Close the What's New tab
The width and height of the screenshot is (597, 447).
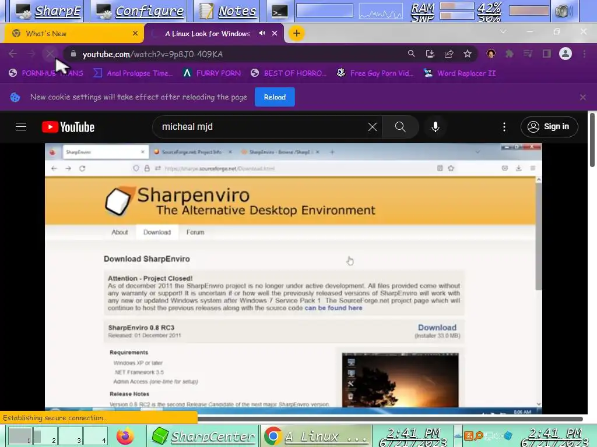(x=135, y=33)
